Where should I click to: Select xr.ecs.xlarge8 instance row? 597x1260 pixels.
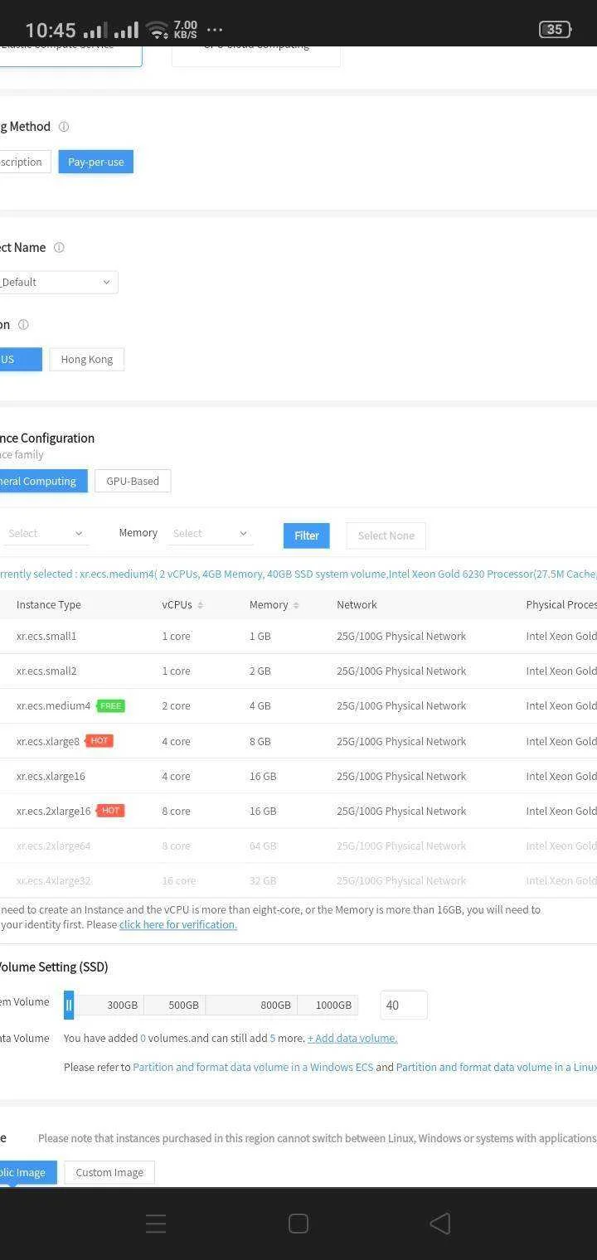coord(298,741)
